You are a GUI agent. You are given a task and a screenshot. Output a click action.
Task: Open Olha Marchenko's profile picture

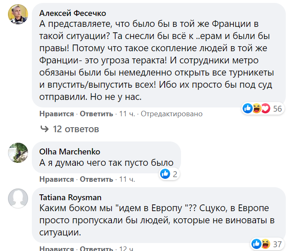18,152
